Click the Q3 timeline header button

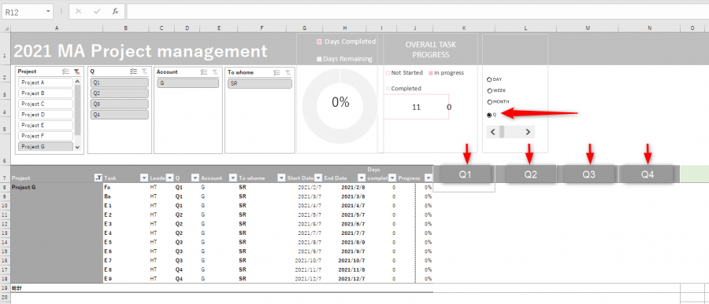pos(588,174)
